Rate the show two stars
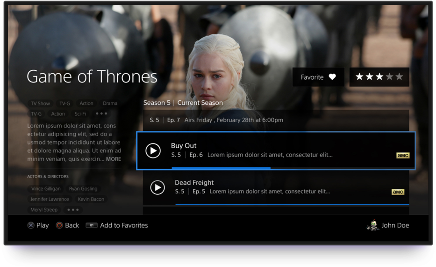436x267 pixels. tap(369, 76)
